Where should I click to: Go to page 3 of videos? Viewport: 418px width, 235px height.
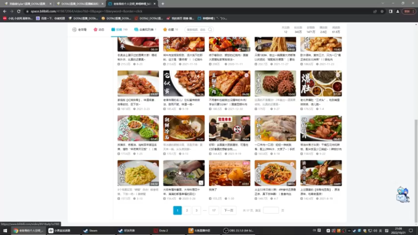pyautogui.click(x=196, y=210)
